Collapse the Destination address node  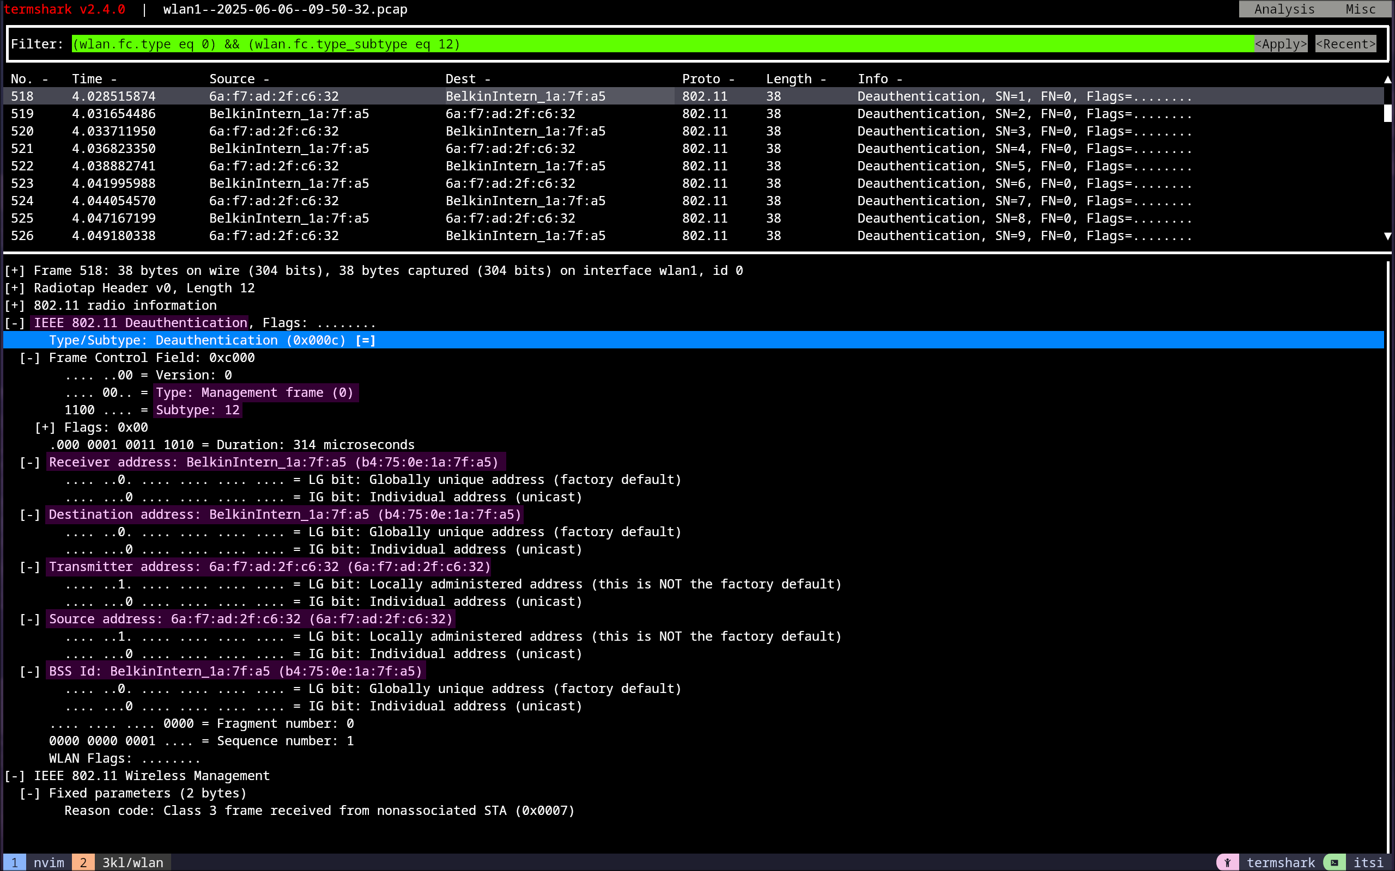[x=30, y=514]
